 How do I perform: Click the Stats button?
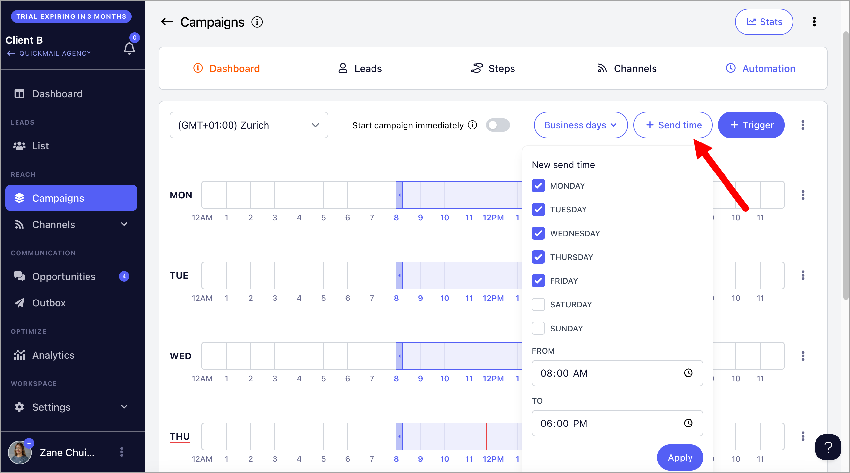tap(764, 22)
